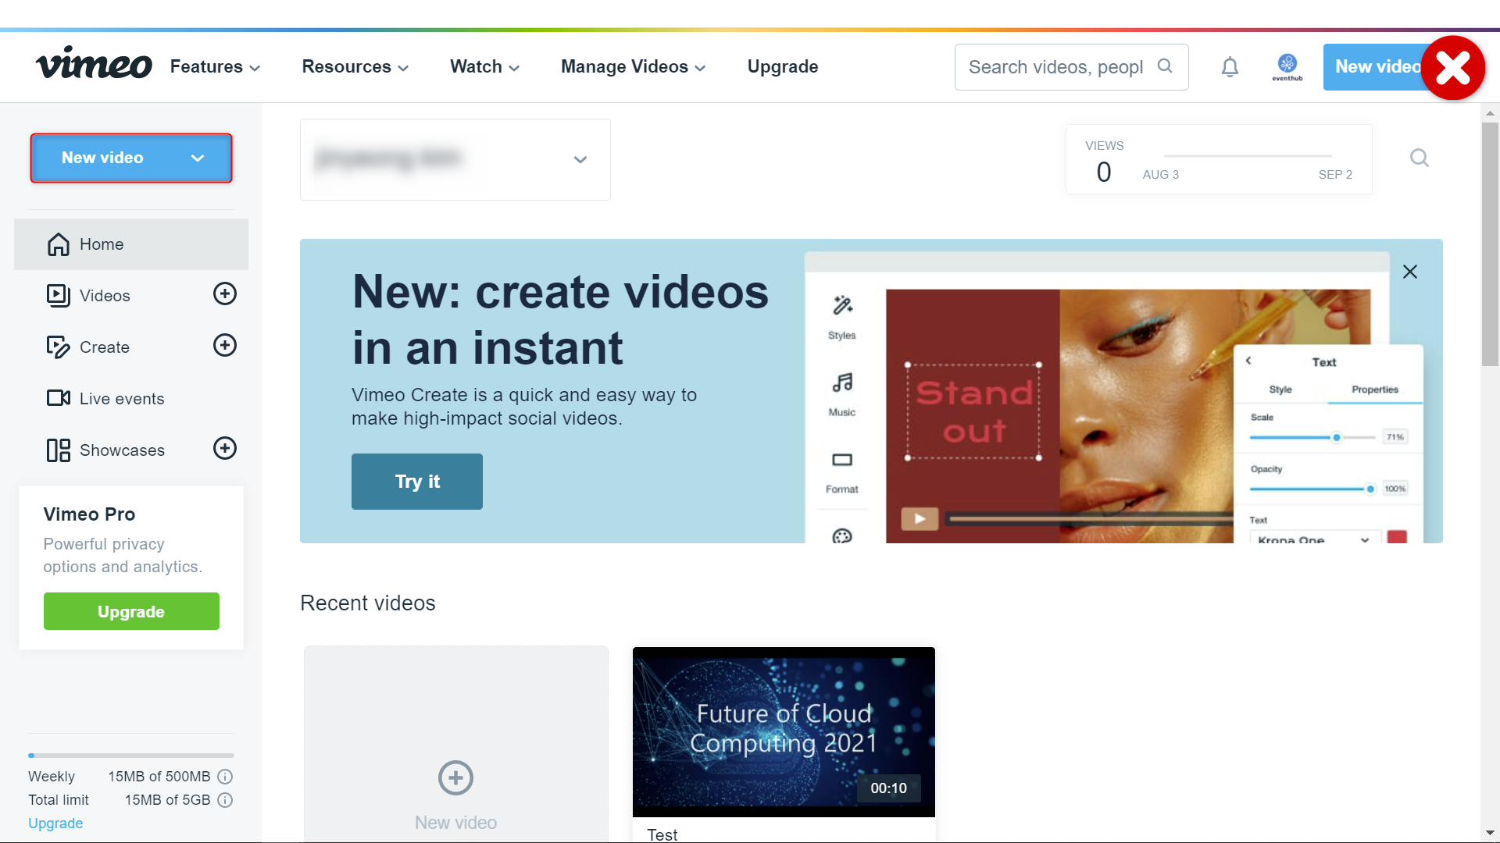
Task: Click the Create pencil icon in sidebar
Action: (x=59, y=347)
